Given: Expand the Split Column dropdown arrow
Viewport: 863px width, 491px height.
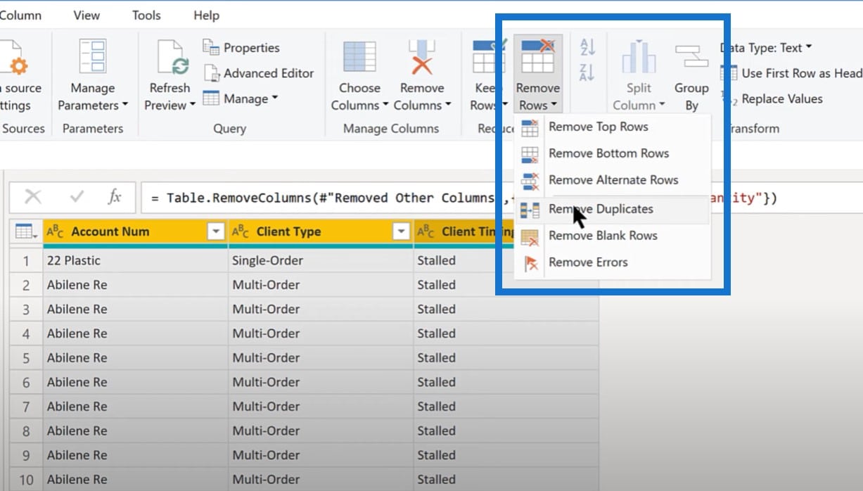Looking at the screenshot, I should click(661, 106).
